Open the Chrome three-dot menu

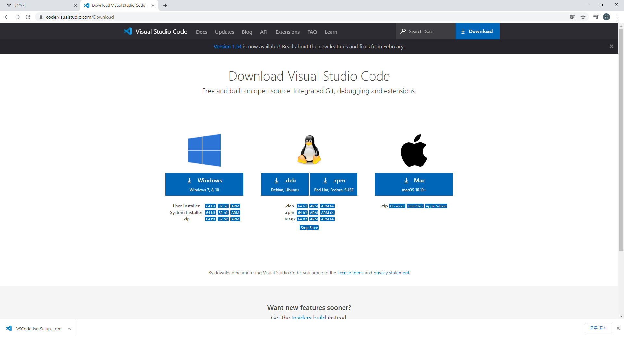click(617, 17)
